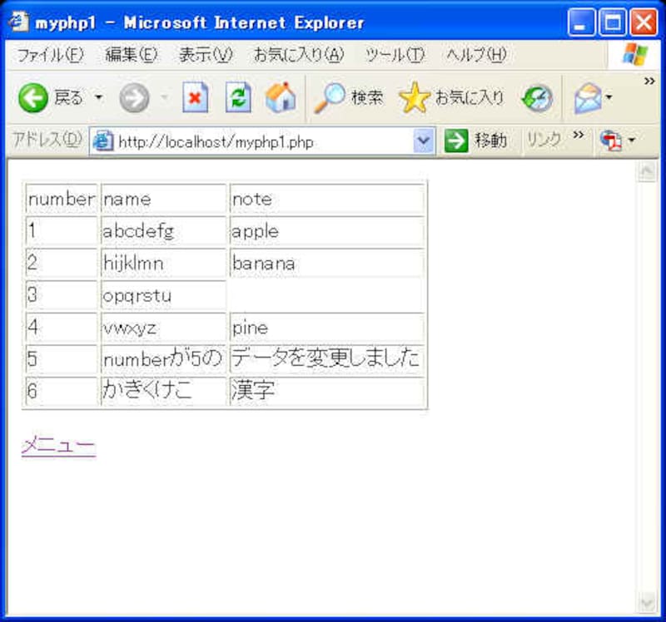666x622 pixels.
Task: Expand the toolbar overflow chevron at top right
Action: 649,81
